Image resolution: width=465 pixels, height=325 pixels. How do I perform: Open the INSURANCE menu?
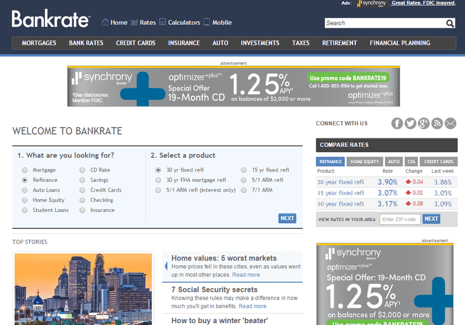[184, 43]
